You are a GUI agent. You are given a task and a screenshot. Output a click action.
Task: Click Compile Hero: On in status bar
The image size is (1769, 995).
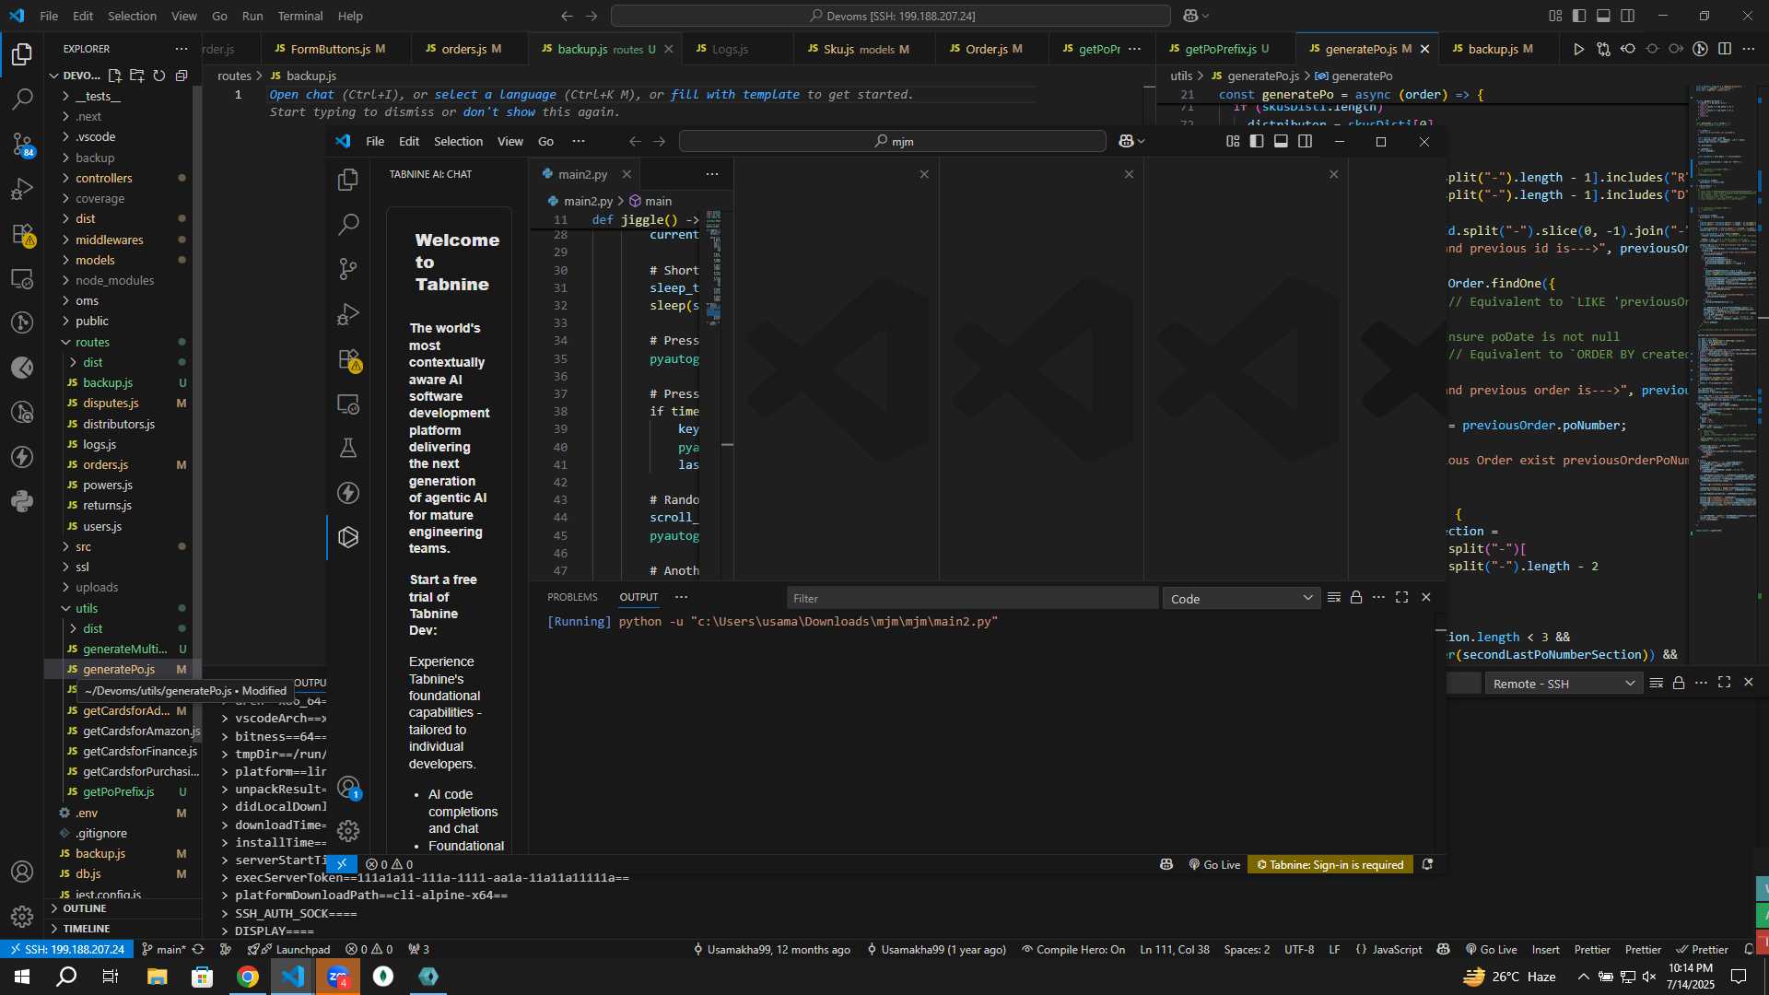click(1073, 949)
